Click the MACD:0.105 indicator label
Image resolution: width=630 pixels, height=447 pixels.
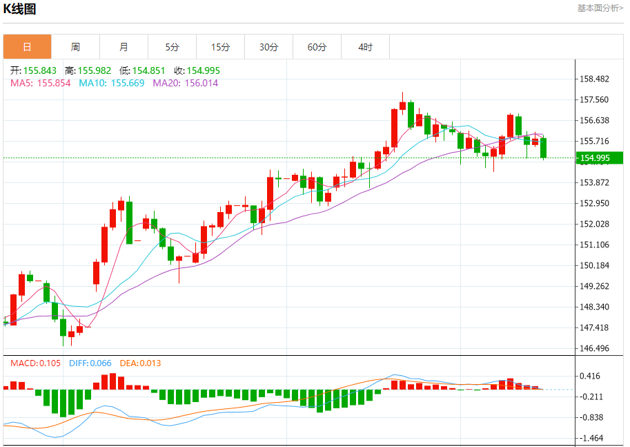click(x=35, y=363)
